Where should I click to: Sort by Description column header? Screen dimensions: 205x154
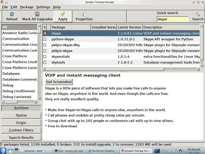point(171,27)
